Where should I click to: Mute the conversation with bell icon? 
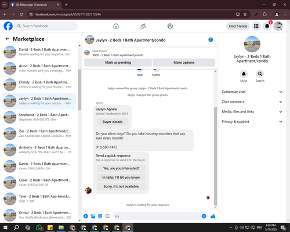coord(244,74)
